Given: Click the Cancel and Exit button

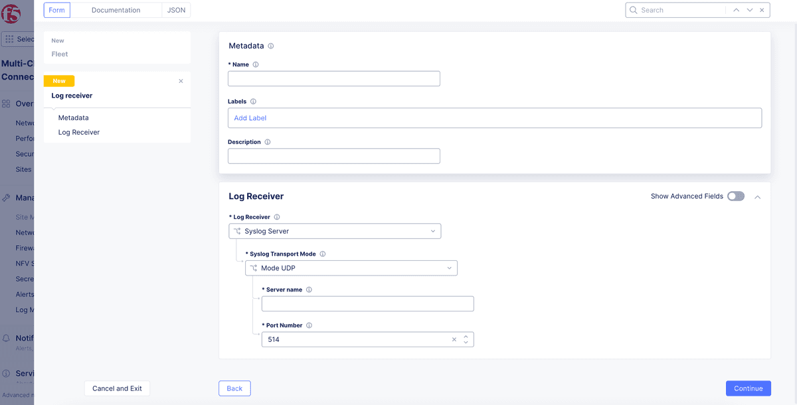Looking at the screenshot, I should tap(117, 388).
